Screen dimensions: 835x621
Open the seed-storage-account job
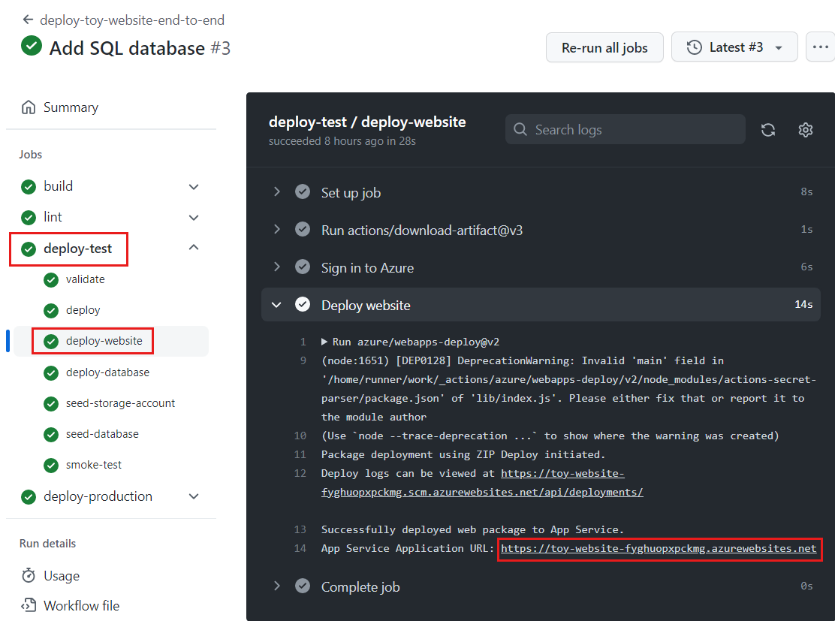(120, 404)
